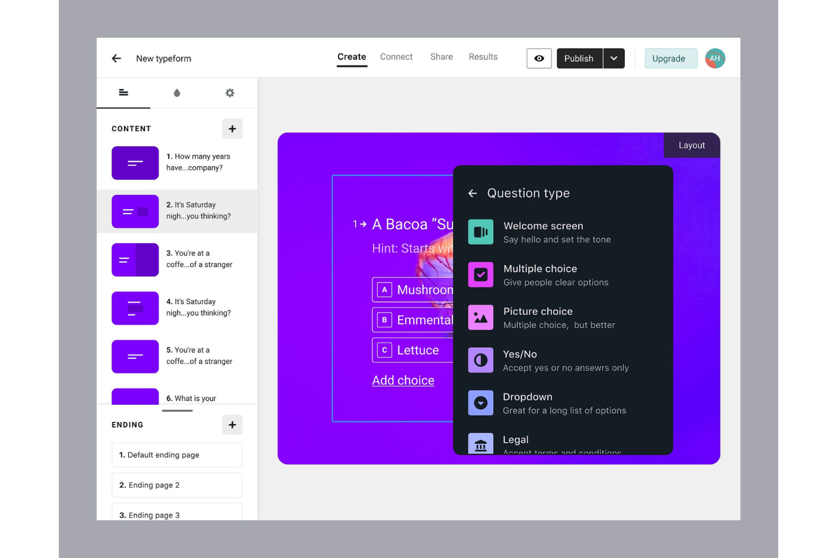Add a new question with the CONTENT plus

point(232,129)
